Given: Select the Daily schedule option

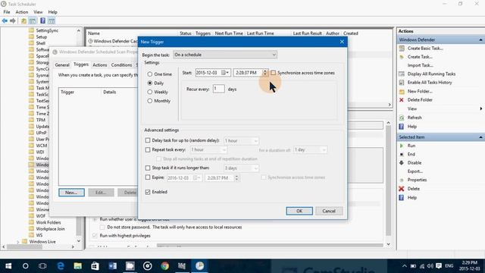Looking at the screenshot, I should 150,83.
